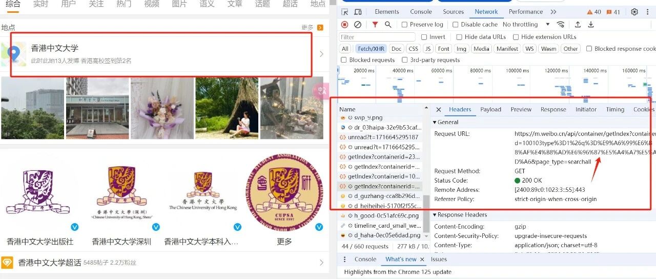Open the Timing tab
The height and width of the screenshot is (279, 656).
pos(615,109)
